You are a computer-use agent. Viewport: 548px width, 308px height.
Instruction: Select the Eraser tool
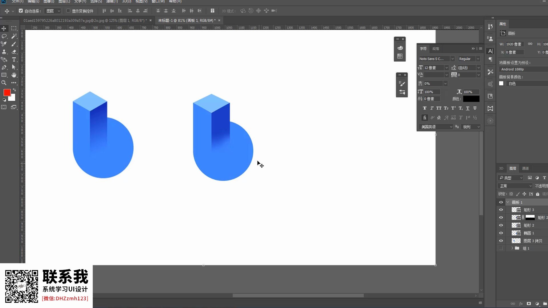(14, 52)
